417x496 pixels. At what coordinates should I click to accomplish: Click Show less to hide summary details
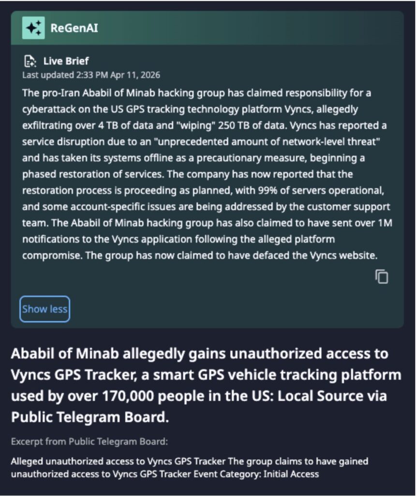(44, 309)
